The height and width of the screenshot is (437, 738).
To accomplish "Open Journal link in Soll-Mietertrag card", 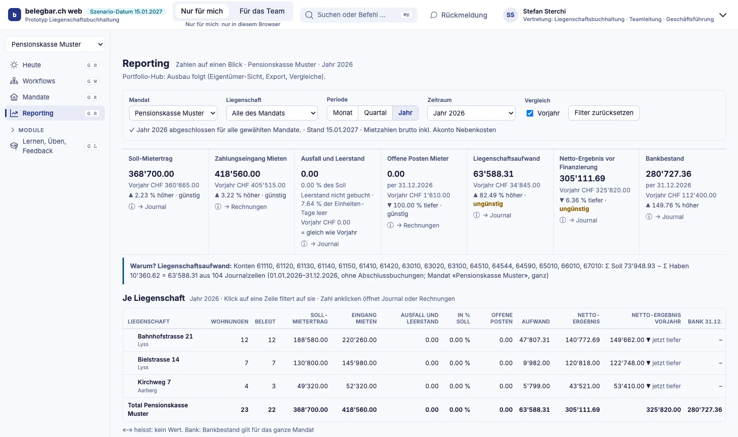I will (x=152, y=207).
